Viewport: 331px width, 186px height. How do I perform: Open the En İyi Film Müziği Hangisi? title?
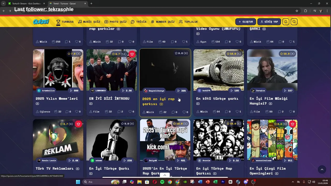(x=268, y=101)
